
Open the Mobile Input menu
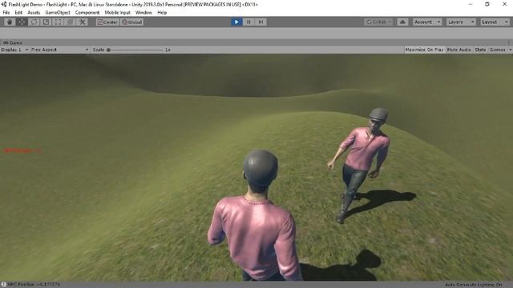pos(118,13)
